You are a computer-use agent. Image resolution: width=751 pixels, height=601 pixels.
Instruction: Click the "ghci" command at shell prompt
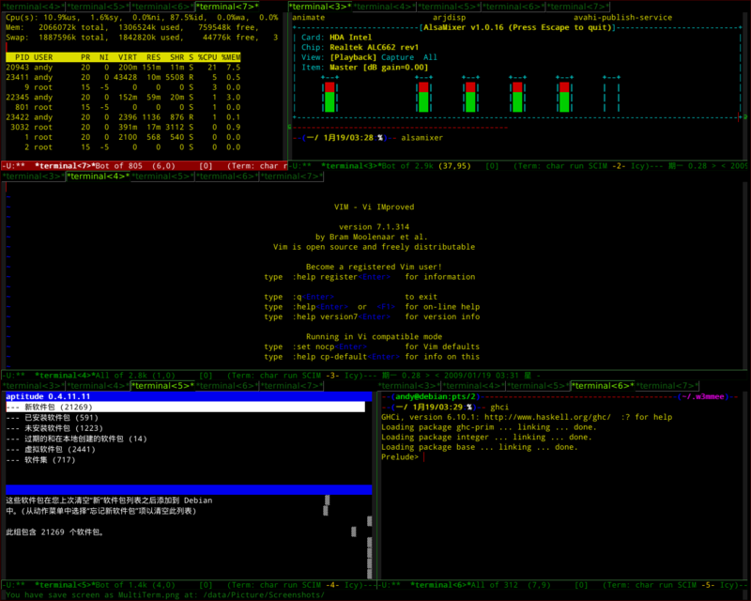coord(499,407)
